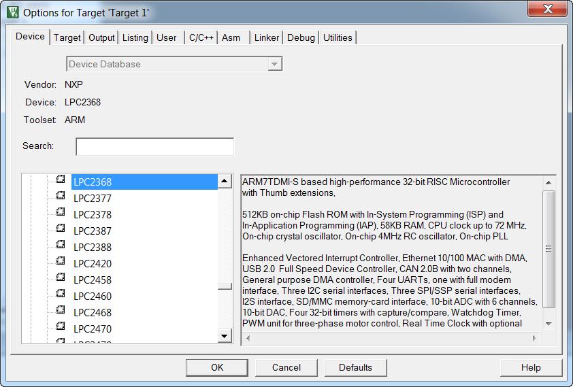Open the Listing tab
Viewport: 573px width, 387px height.
[x=135, y=37]
